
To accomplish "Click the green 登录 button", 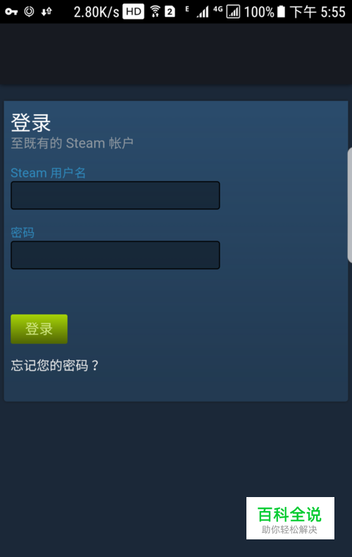I will [39, 329].
